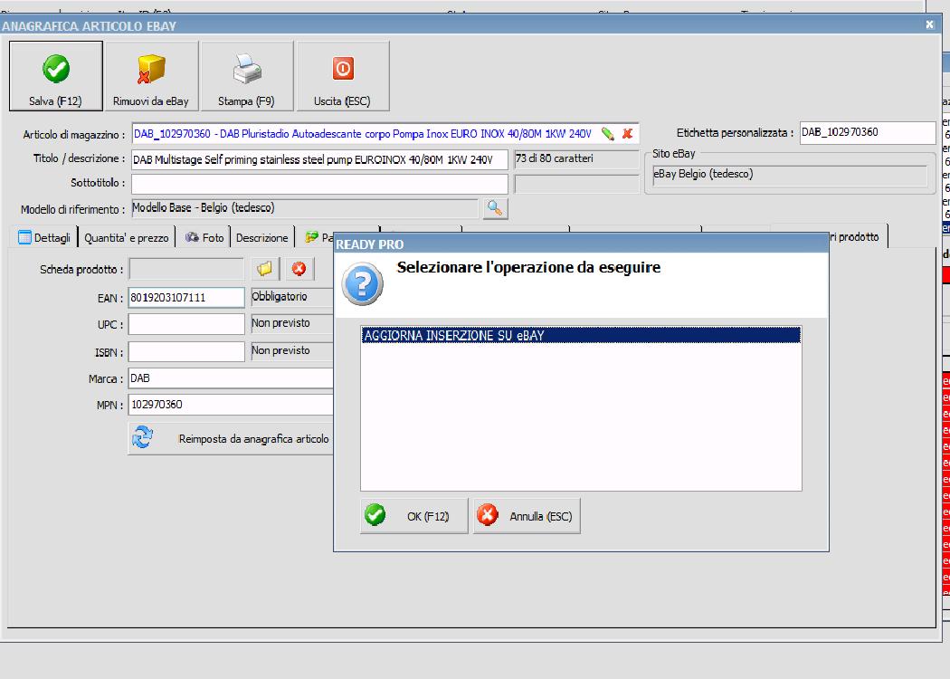950x679 pixels.
Task: Open the Foto tab
Action: (x=204, y=237)
